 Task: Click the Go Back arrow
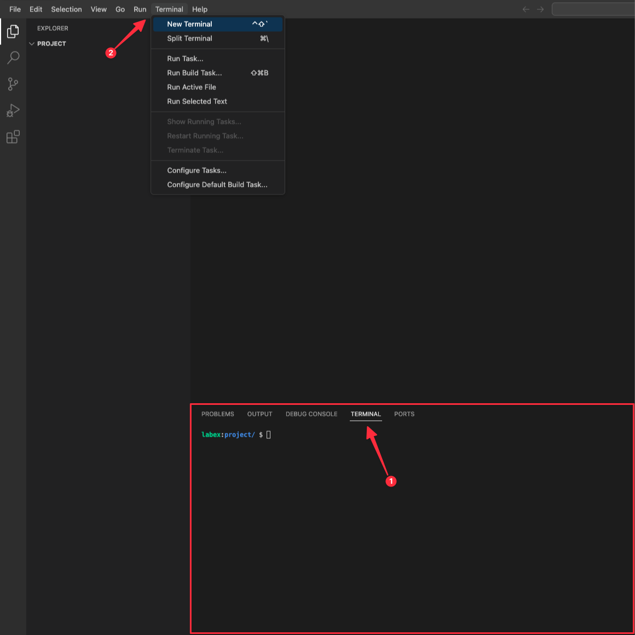(x=526, y=9)
